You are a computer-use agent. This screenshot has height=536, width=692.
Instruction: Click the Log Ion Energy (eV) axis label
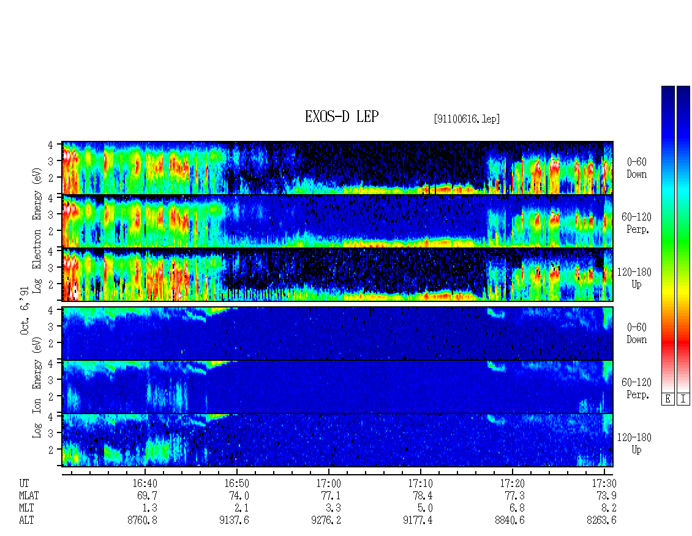coord(37,387)
